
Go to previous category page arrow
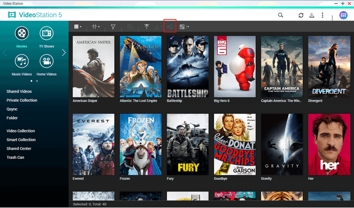[5, 52]
